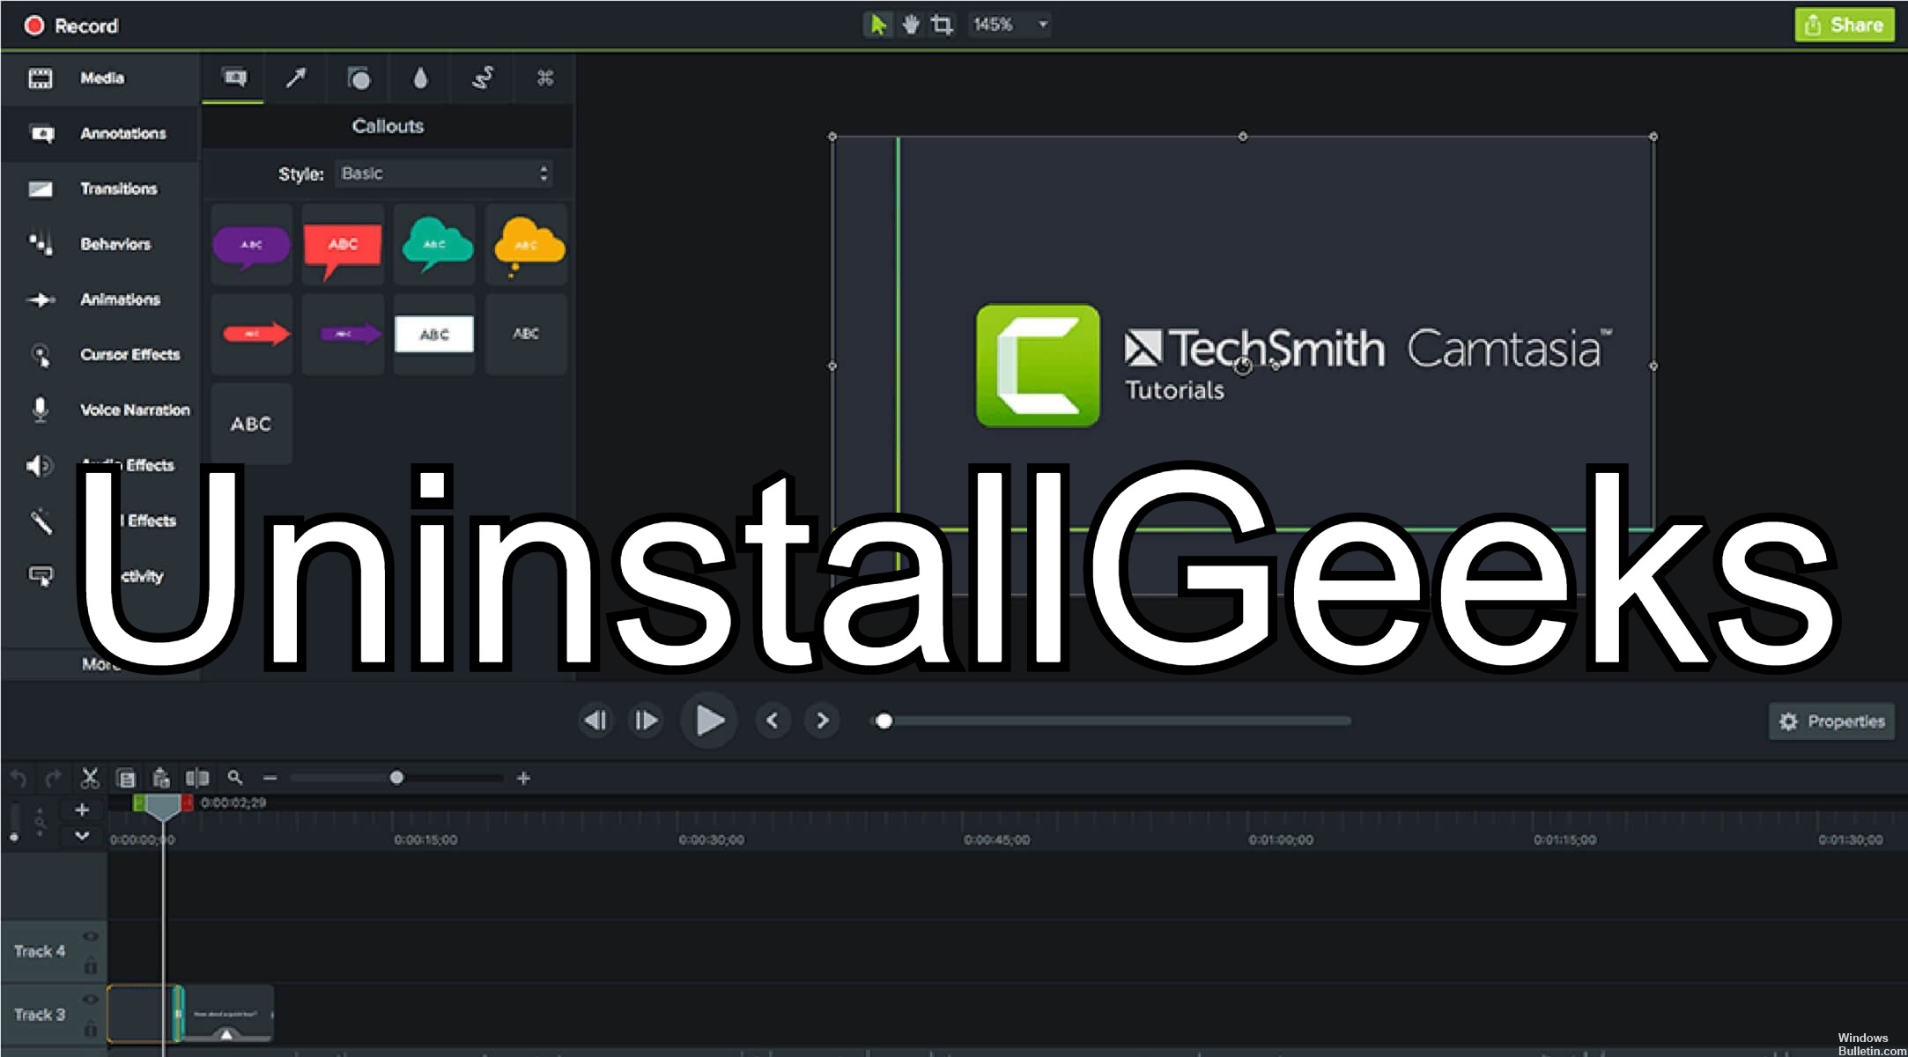
Task: Click the previous frame step button
Action: click(595, 721)
